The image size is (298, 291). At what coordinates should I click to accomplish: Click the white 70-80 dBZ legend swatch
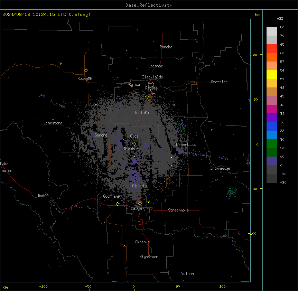tap(272, 31)
